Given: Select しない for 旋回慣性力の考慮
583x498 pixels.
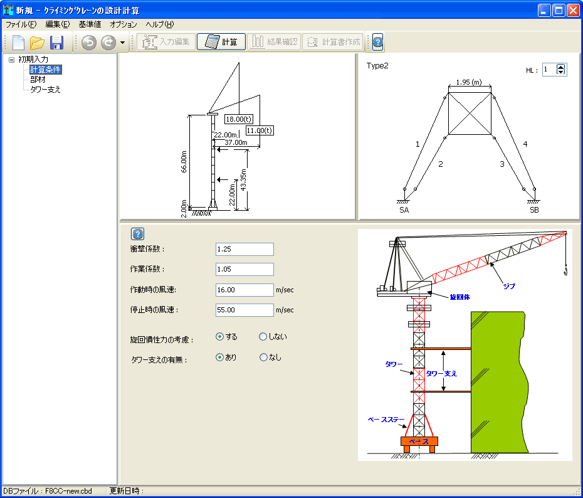Looking at the screenshot, I should (x=263, y=337).
